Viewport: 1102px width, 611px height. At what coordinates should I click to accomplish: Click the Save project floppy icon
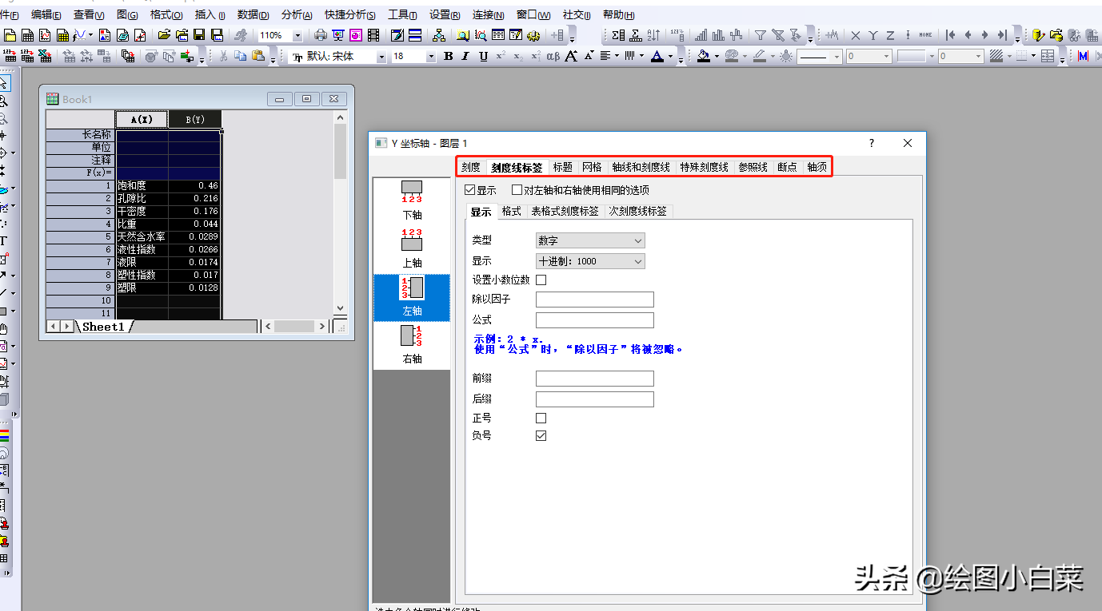[x=198, y=35]
